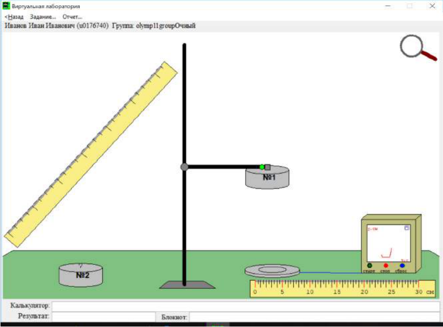Select the weight labeled №1
This screenshot has width=443, height=327.
(267, 177)
